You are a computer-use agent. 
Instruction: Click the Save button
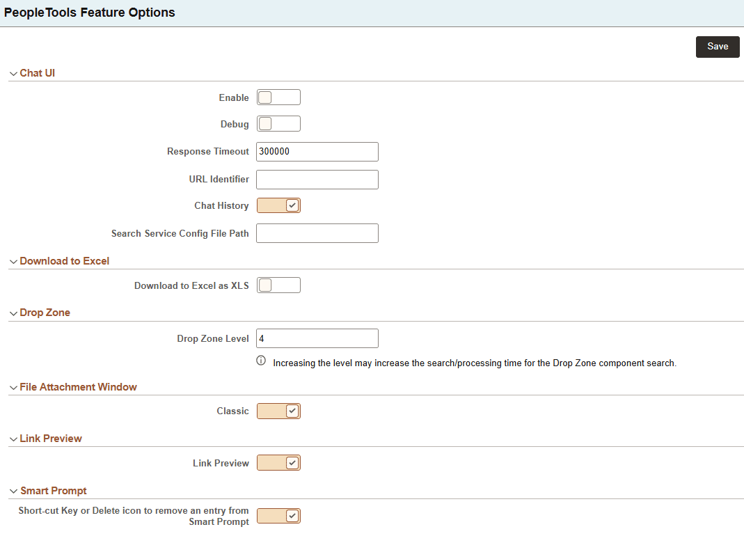(718, 47)
